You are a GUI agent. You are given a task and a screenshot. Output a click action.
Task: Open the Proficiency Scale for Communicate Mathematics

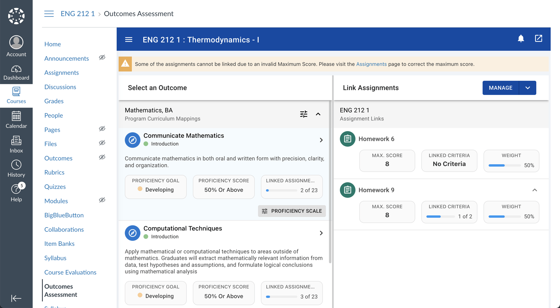click(x=292, y=211)
